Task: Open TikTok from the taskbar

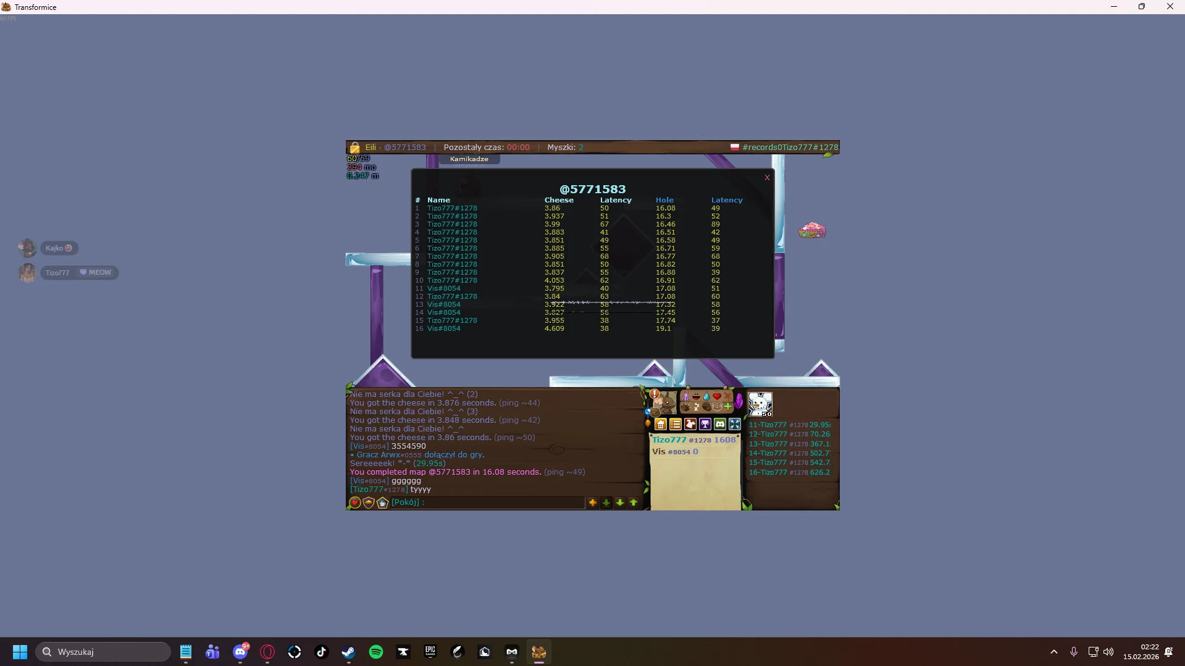Action: pos(322,652)
